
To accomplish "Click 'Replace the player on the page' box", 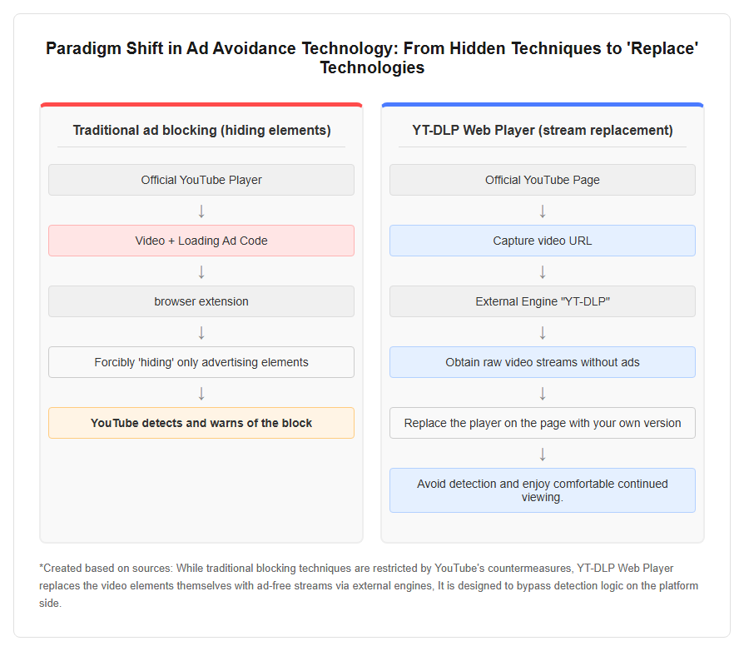I will pos(543,423).
